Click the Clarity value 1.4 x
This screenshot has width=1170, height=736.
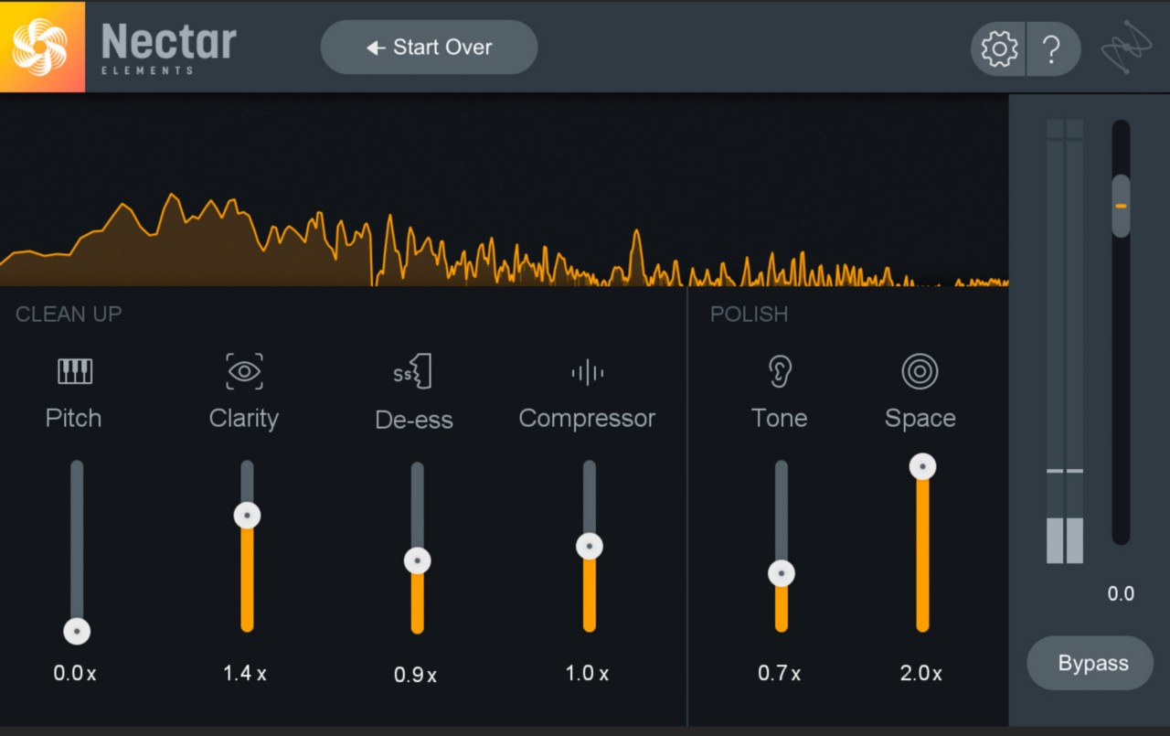coord(245,674)
